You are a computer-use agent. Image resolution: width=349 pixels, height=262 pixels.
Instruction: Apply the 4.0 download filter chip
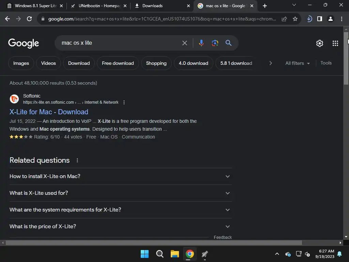point(194,63)
